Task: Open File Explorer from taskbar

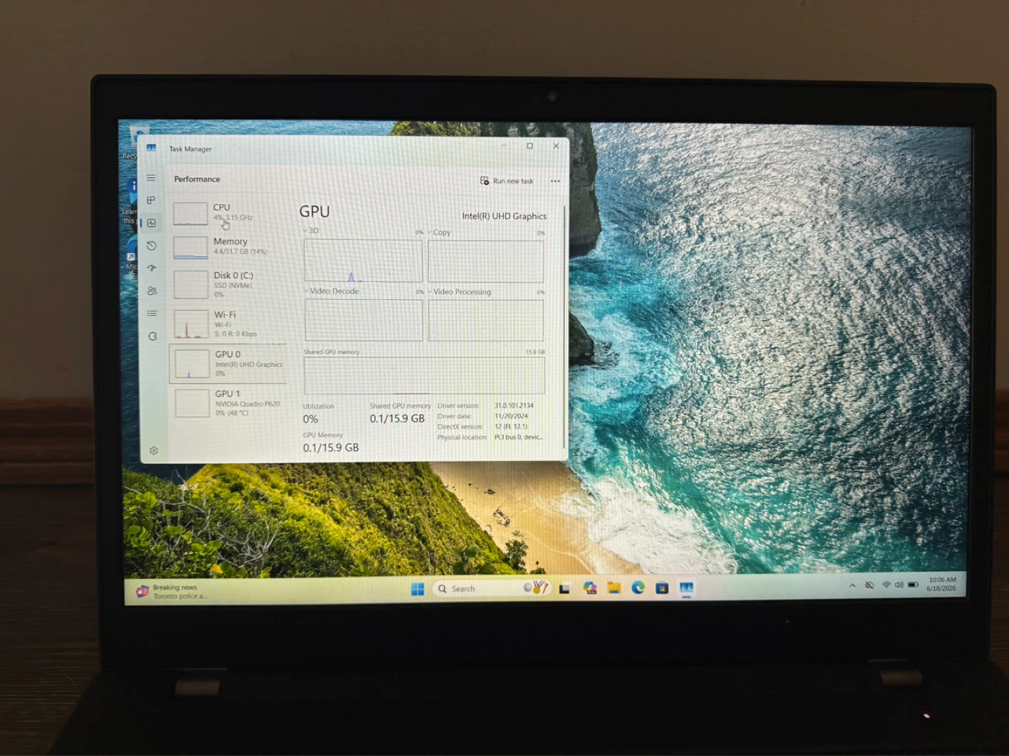Action: (614, 588)
